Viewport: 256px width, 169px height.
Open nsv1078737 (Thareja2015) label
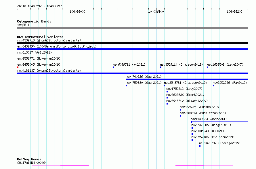coord(220,143)
